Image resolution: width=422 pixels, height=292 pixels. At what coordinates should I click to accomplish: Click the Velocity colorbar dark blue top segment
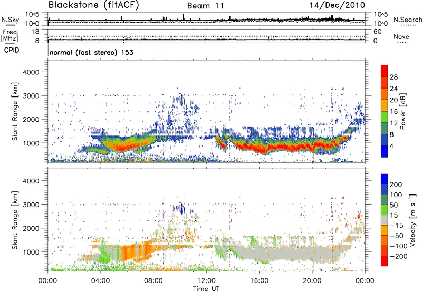385,179
